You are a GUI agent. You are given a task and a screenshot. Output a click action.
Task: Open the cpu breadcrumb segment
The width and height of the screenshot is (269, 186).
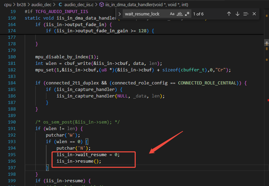tap(8, 4)
